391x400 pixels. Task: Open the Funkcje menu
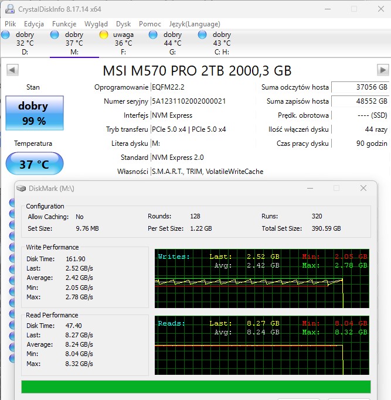(64, 24)
